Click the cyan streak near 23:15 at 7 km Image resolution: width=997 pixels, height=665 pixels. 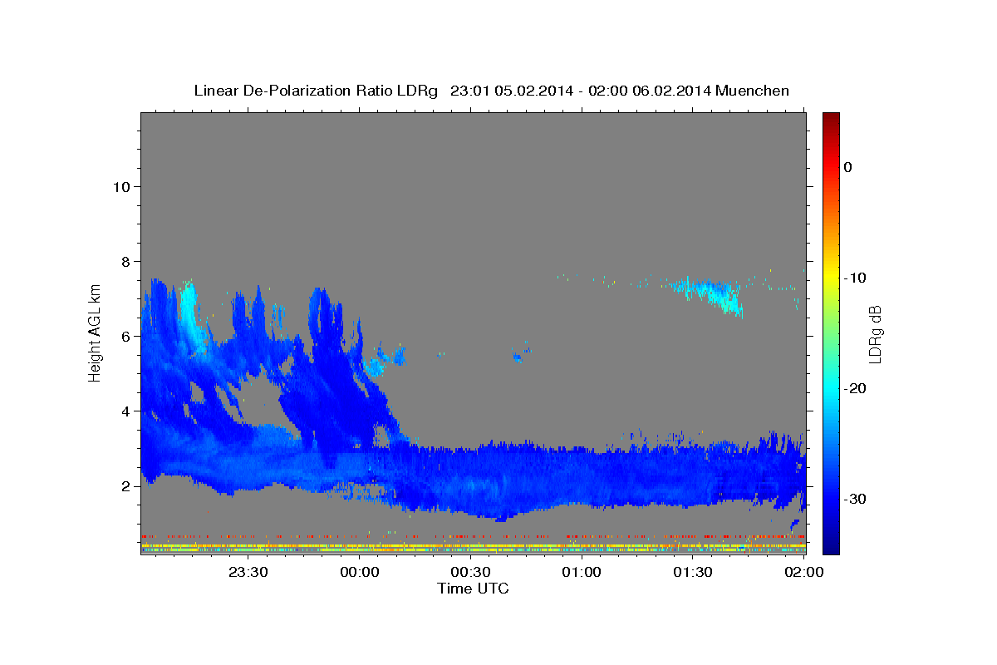click(x=190, y=309)
